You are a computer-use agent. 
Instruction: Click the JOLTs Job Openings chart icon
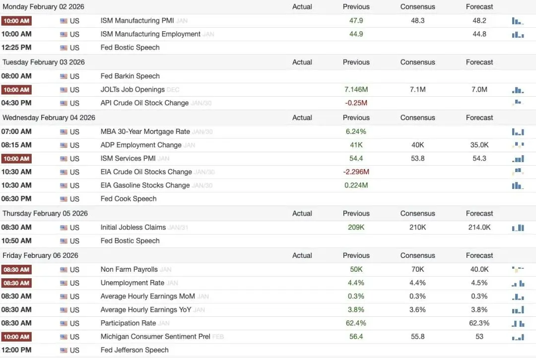[x=518, y=90]
